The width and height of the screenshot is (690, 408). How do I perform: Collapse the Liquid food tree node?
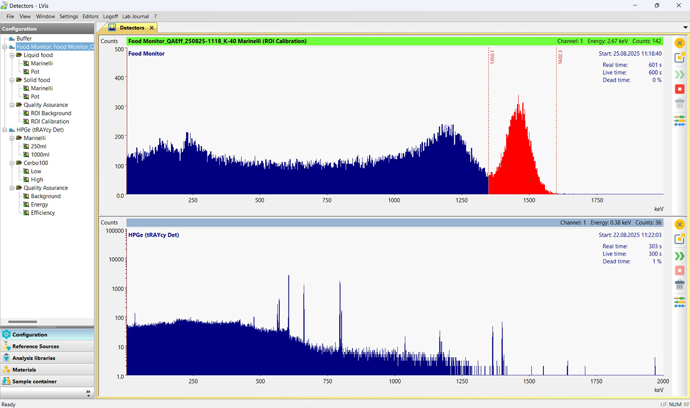[12, 55]
